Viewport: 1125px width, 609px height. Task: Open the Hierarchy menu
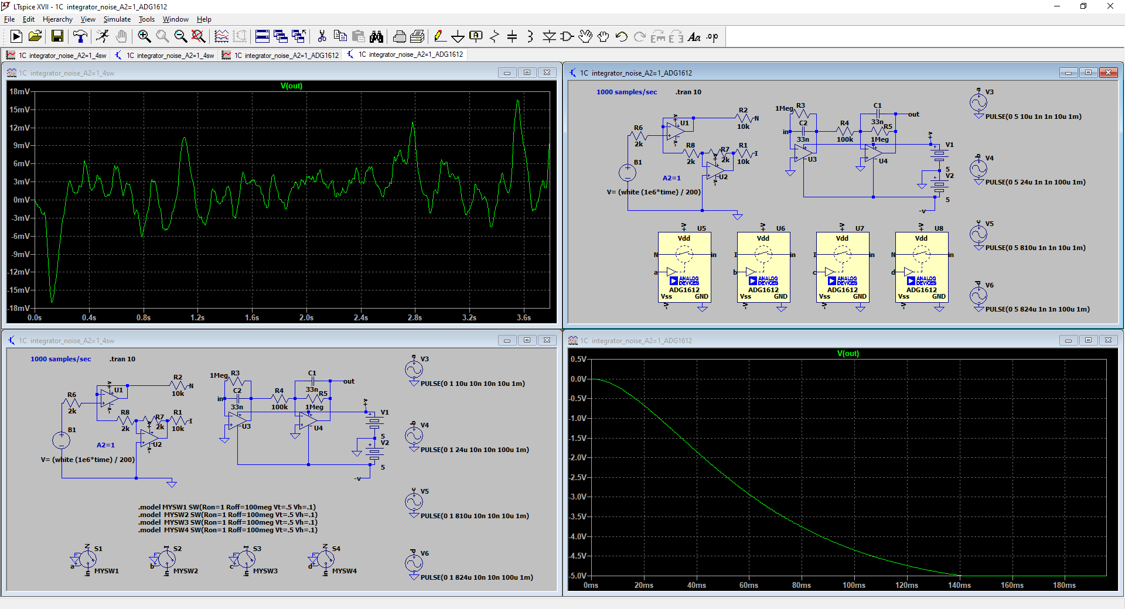[57, 19]
